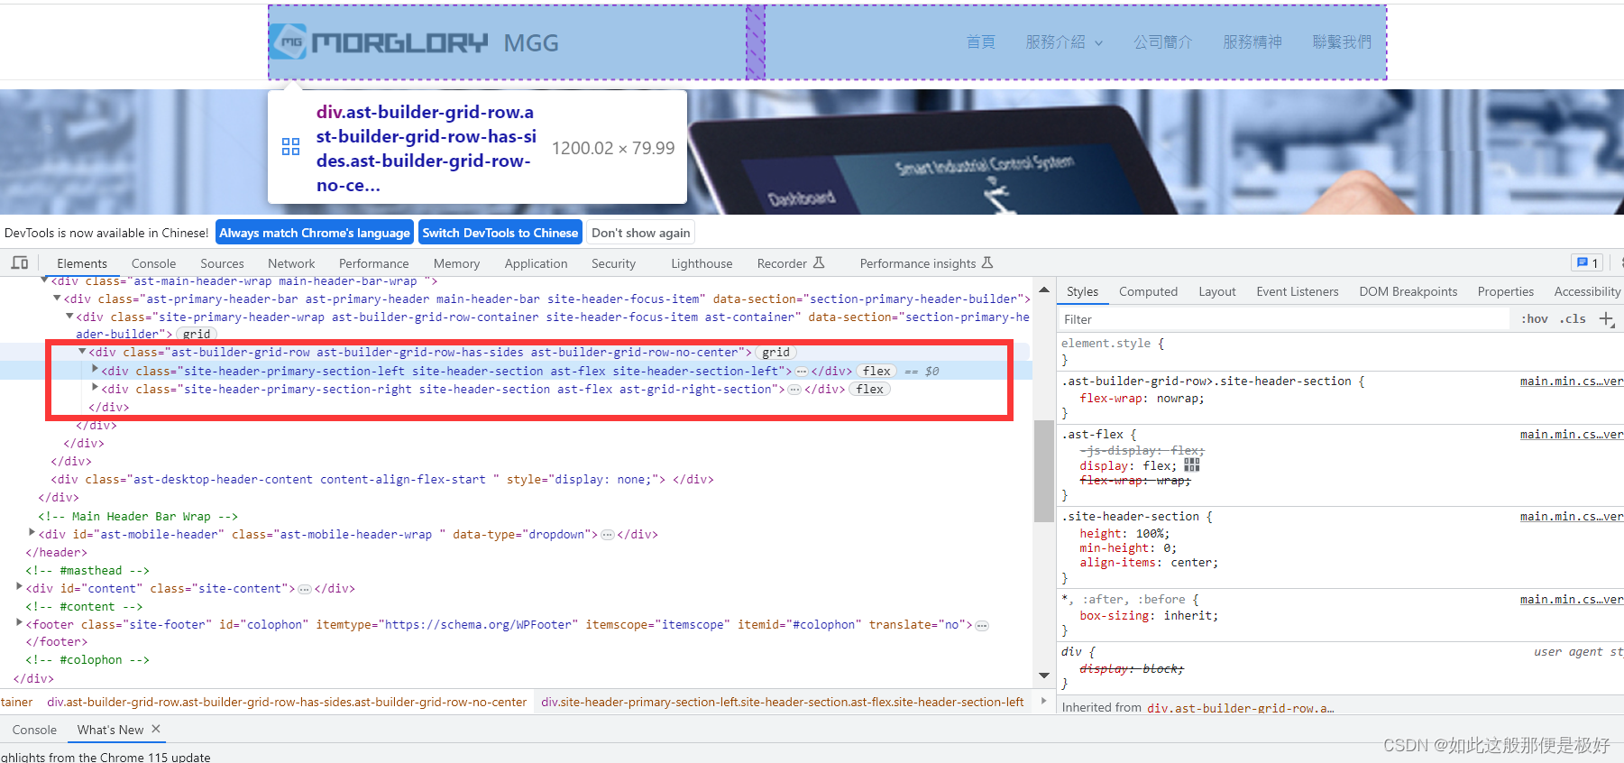Click the grid badge on ast-builder-grid-row div
The height and width of the screenshot is (763, 1624).
775,353
